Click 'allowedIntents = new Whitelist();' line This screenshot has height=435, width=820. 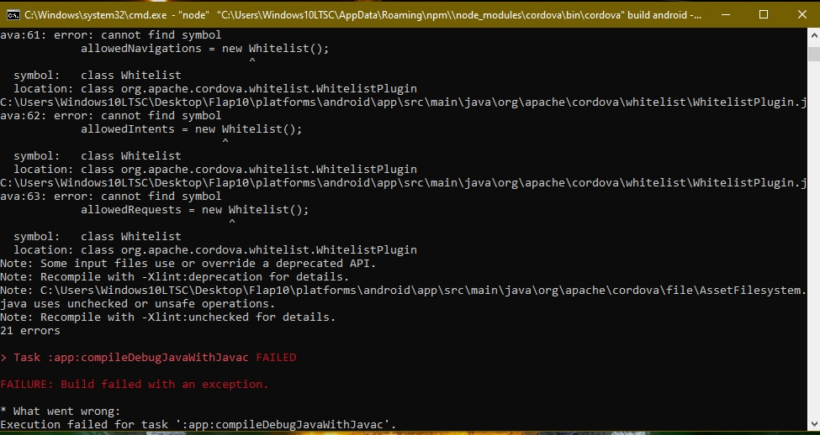tap(192, 129)
